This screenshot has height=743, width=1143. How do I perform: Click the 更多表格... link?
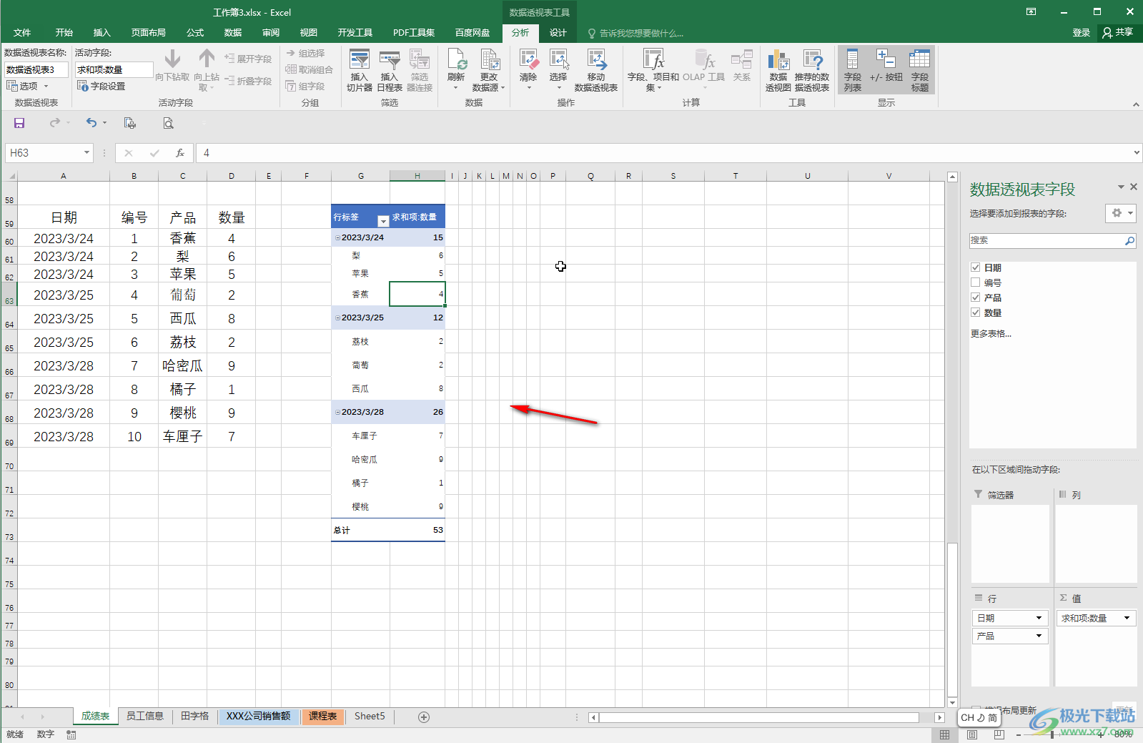coord(991,333)
